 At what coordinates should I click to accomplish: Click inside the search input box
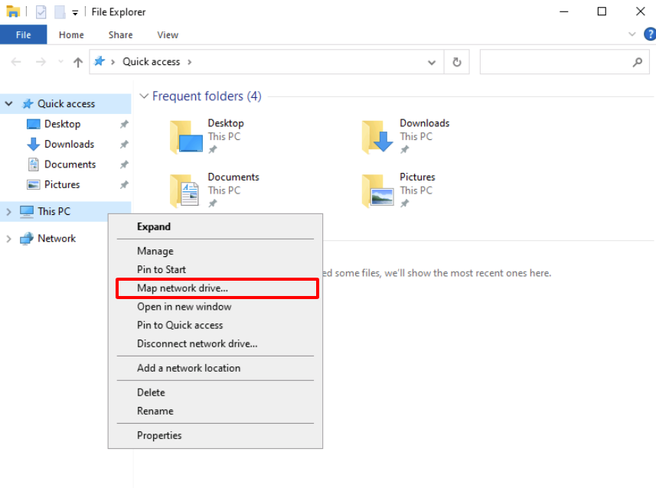click(555, 62)
